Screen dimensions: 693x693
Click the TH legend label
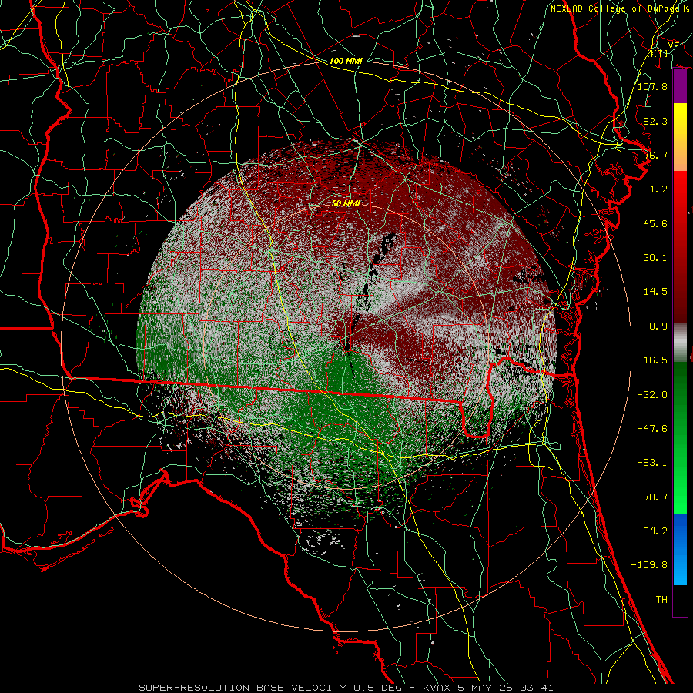[x=661, y=600]
